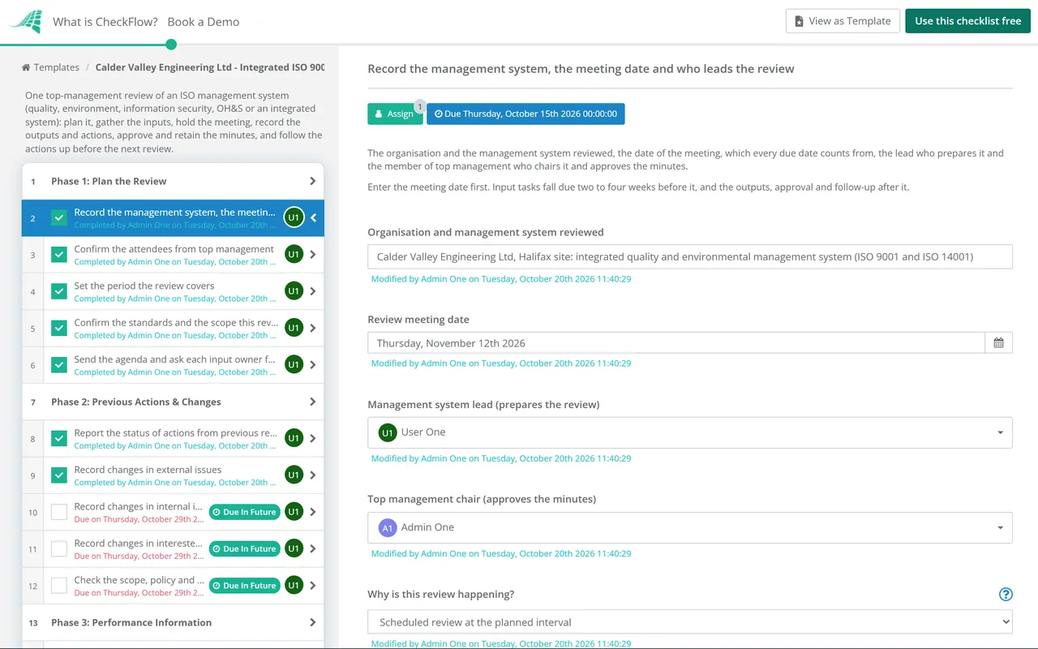1038x649 pixels.
Task: Click U1 avatar on Confirm the attendees task
Action: 294,255
